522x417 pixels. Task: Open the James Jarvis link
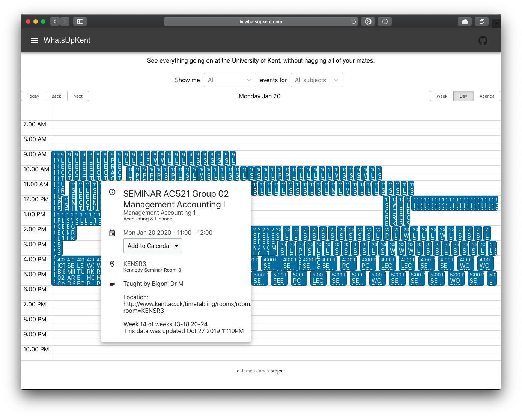[255, 371]
